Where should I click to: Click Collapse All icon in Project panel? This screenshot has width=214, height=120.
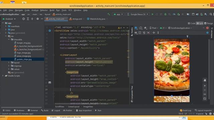tap(32, 19)
